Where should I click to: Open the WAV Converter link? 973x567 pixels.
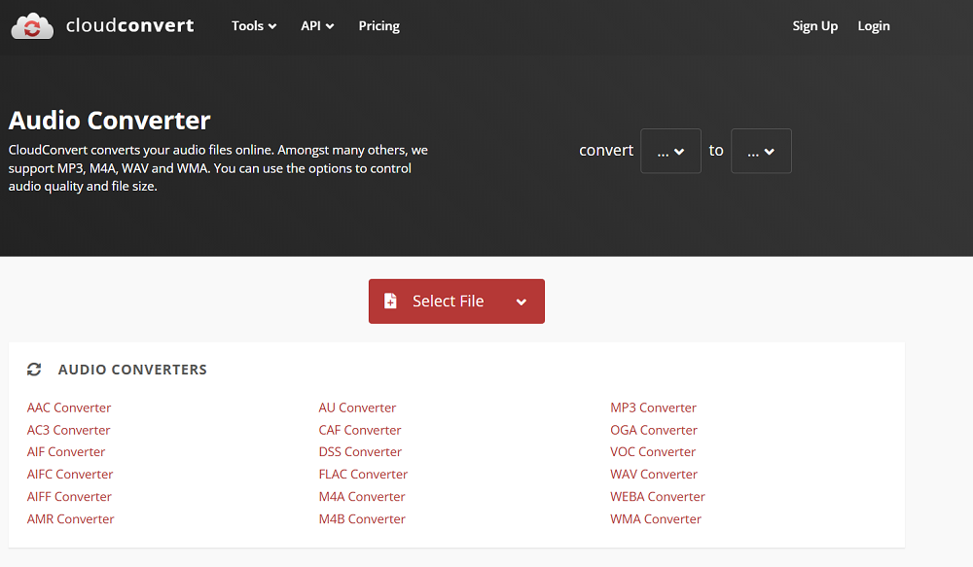pos(654,474)
